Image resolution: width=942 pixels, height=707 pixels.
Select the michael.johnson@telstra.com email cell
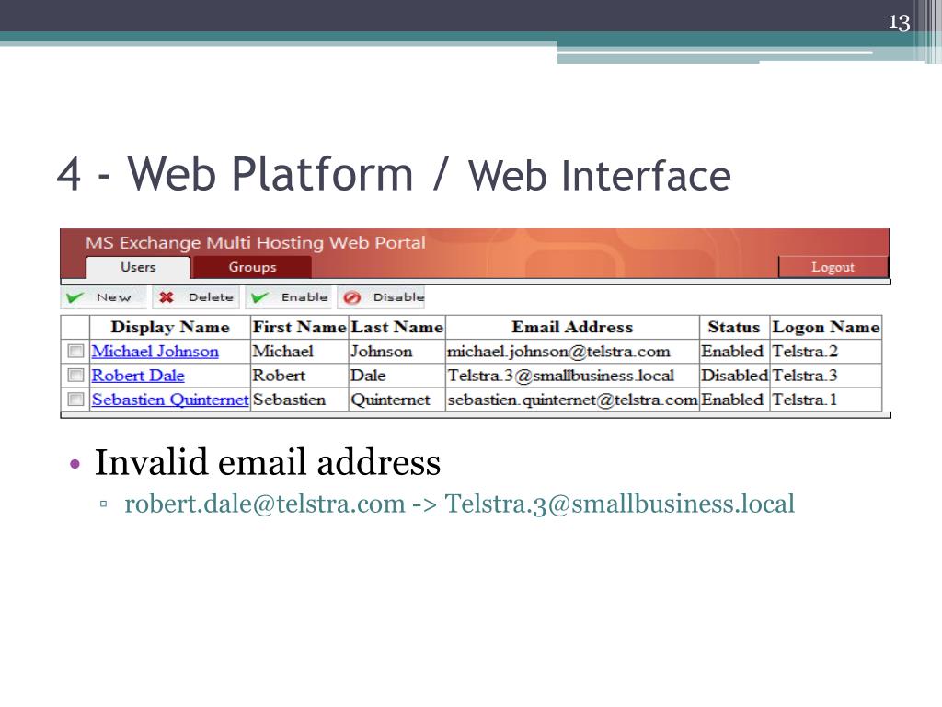pyautogui.click(x=572, y=351)
